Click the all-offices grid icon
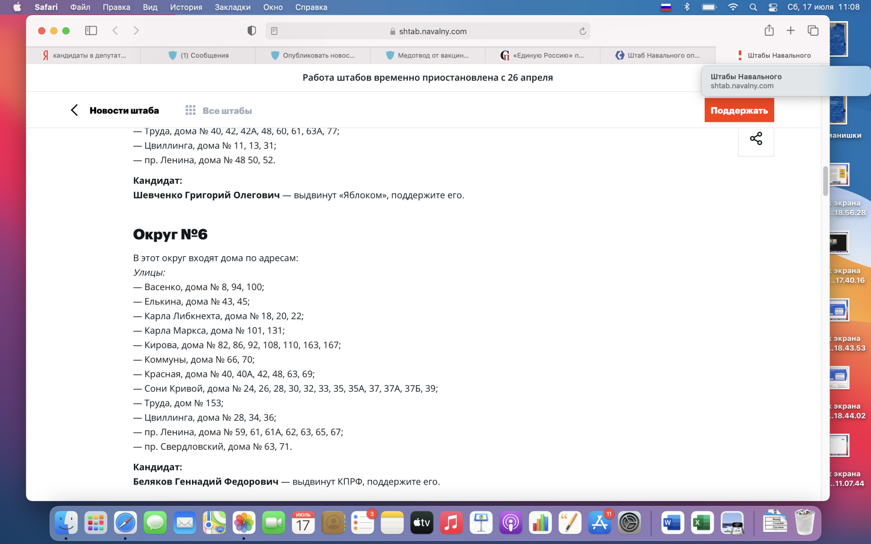 190,110
